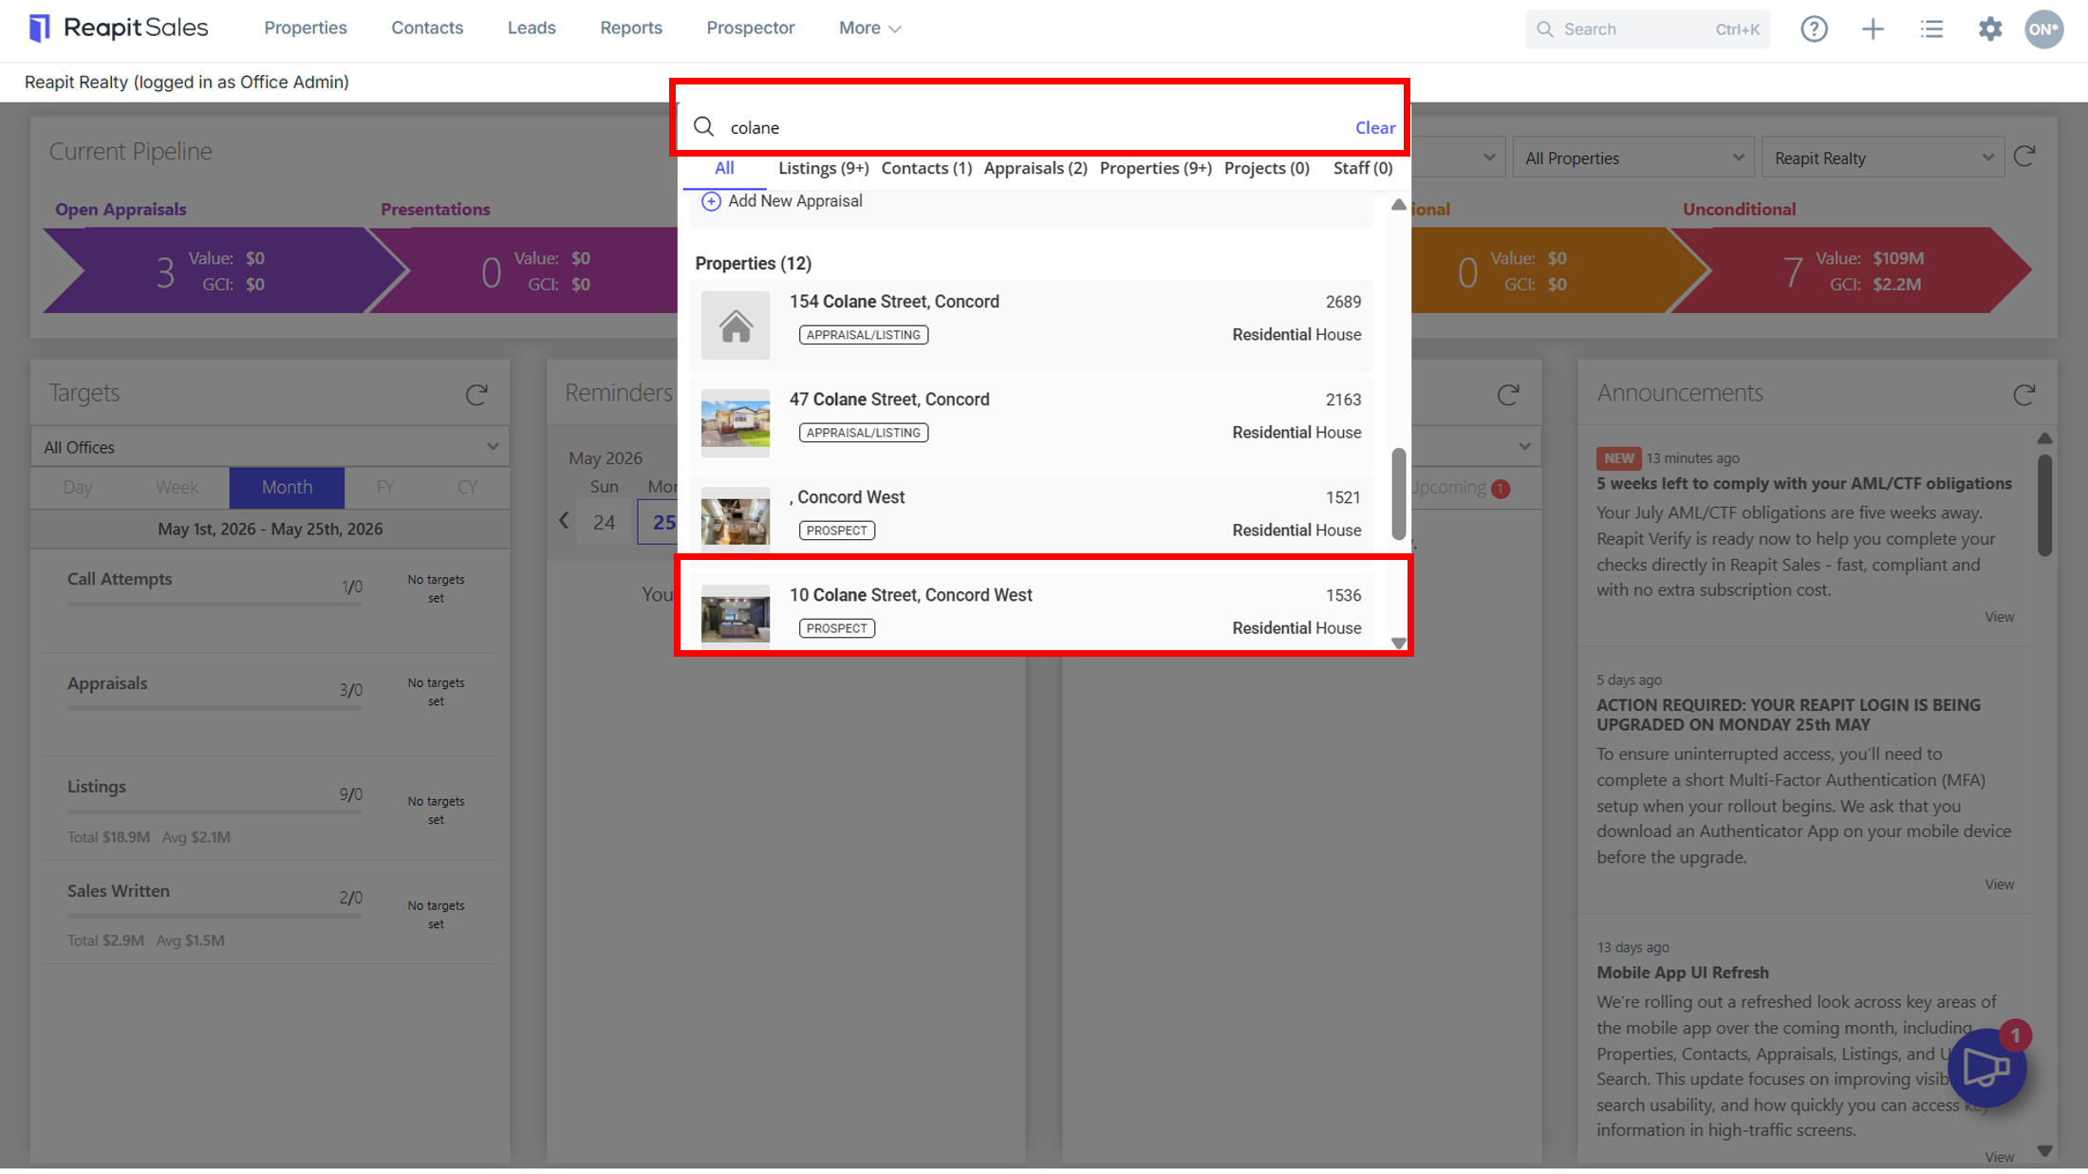Clear the colane search text
This screenshot has height=1174, width=2088.
[1374, 127]
